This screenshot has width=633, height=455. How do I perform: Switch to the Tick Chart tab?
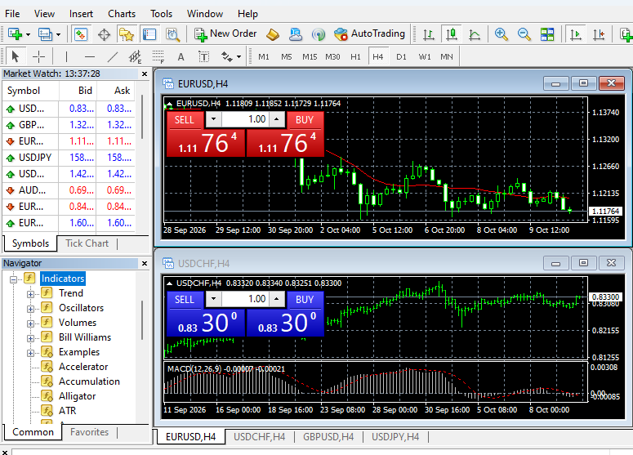coord(87,243)
